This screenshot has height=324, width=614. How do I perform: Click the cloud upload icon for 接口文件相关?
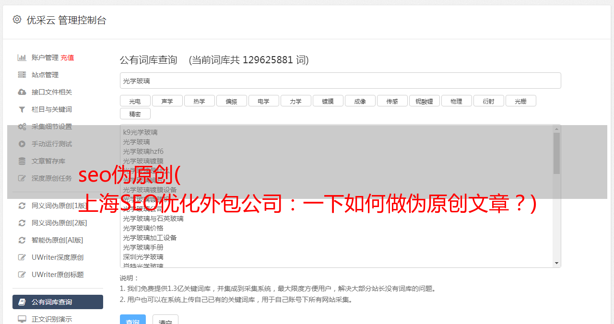tap(22, 92)
